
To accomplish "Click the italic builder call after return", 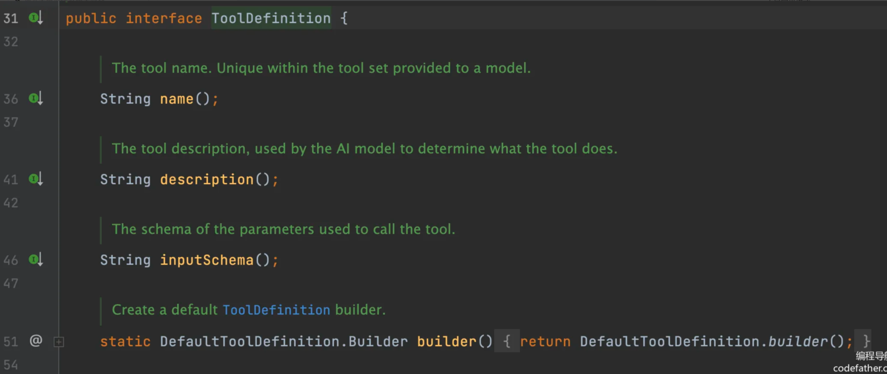I will point(797,341).
